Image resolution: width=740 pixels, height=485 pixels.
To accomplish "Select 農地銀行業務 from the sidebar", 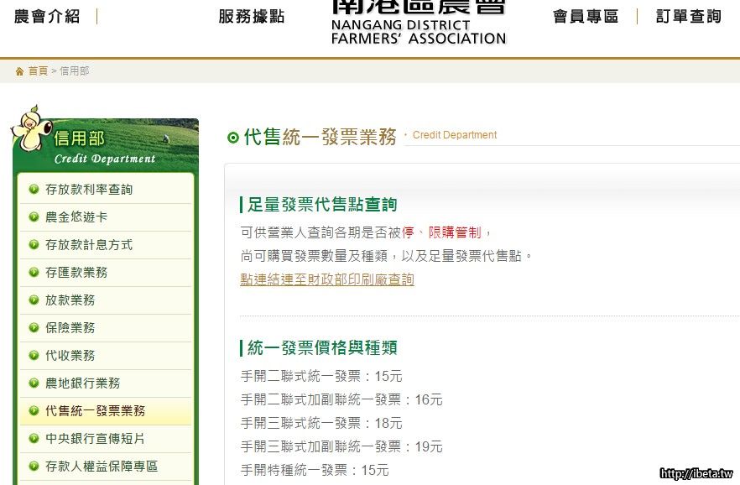I will point(83,383).
